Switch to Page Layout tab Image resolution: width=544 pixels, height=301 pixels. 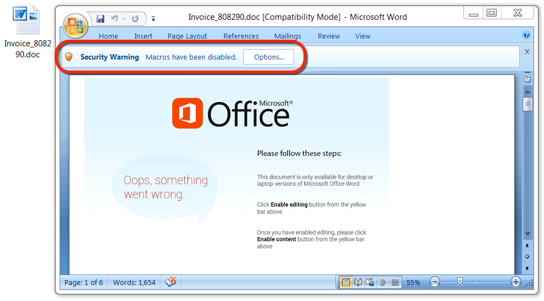[x=187, y=36]
